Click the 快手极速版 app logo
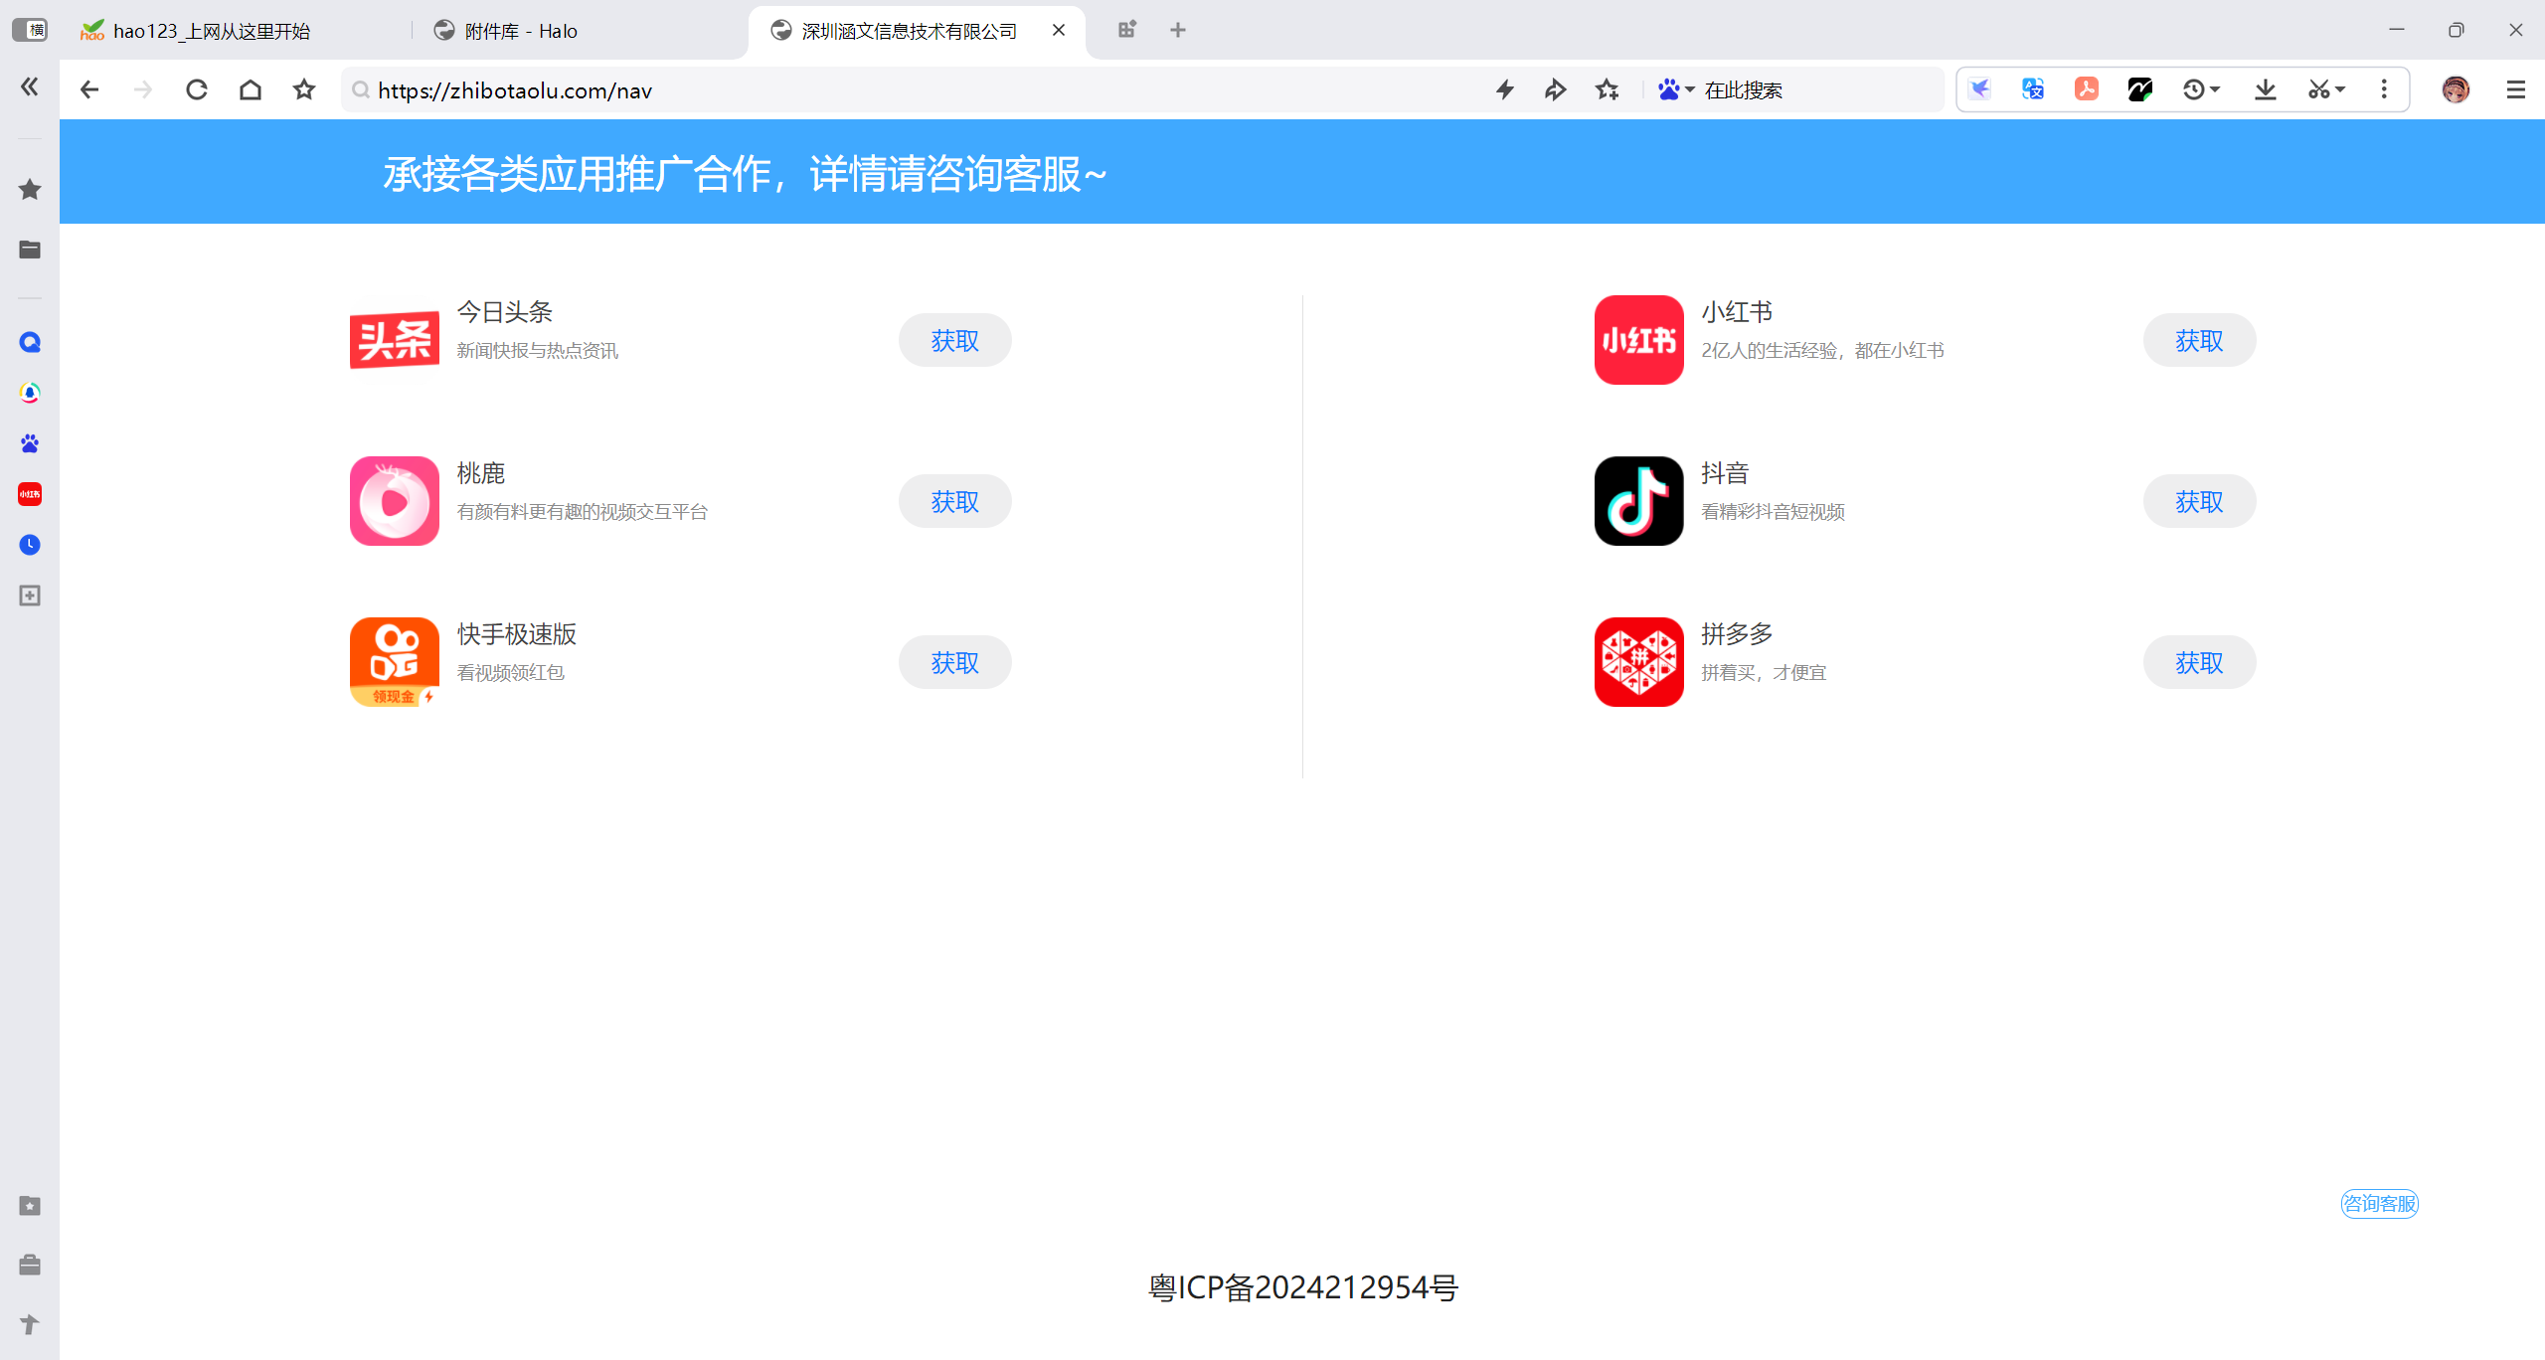This screenshot has width=2545, height=1360. pyautogui.click(x=395, y=662)
